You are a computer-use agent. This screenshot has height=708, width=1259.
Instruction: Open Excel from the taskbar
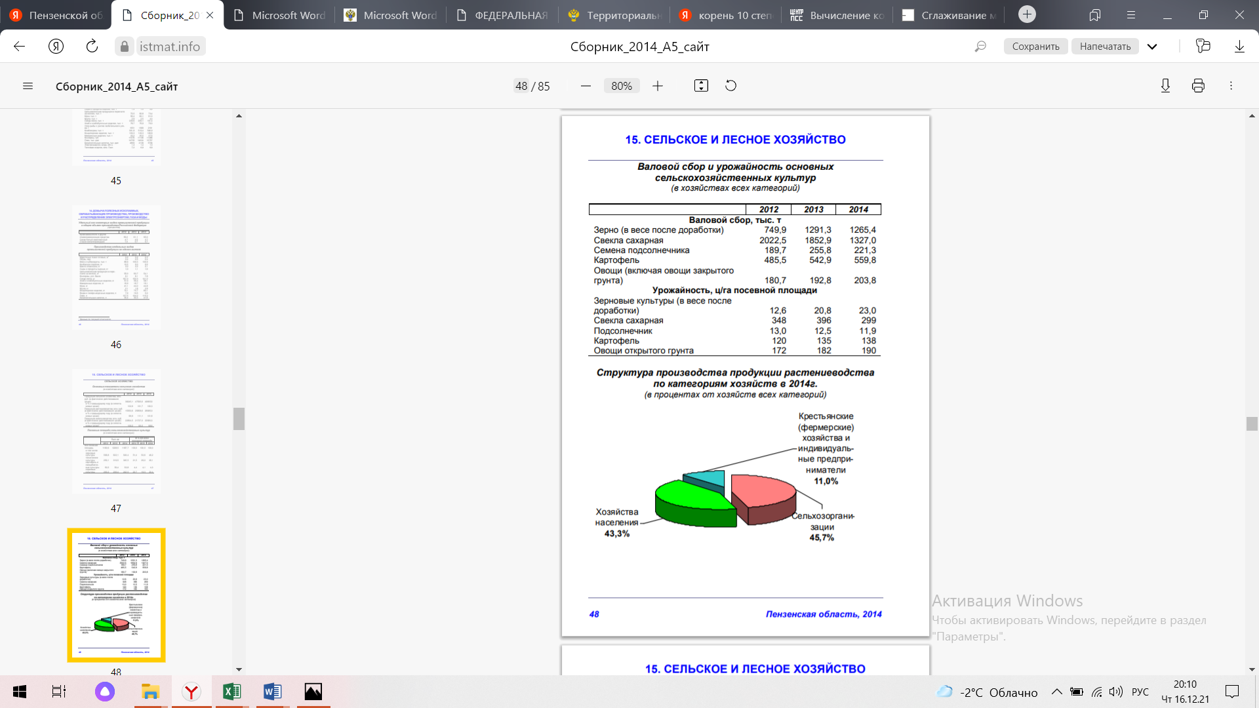coord(232,692)
